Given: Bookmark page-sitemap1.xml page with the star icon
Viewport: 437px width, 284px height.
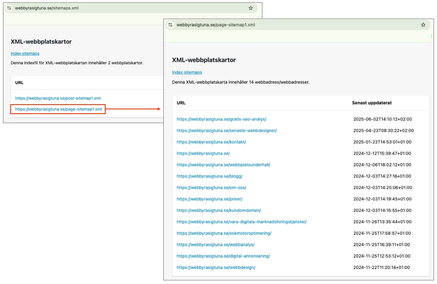Looking at the screenshot, I should click(x=423, y=25).
